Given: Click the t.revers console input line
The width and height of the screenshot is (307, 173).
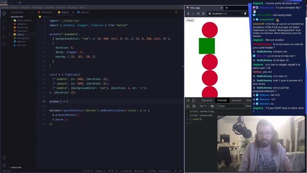Looking at the screenshot, I should click(195, 119).
